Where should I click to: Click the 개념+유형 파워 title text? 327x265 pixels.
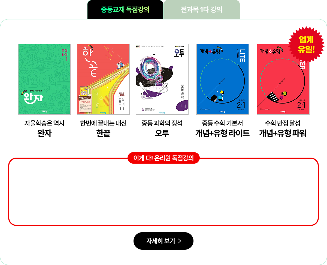click(283, 133)
